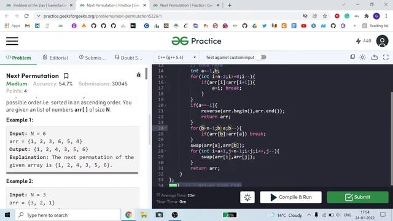Open the Apps shortcut in the bookmarks bar
Image resolution: width=393 pixels, height=221 pixels.
(x=12, y=26)
